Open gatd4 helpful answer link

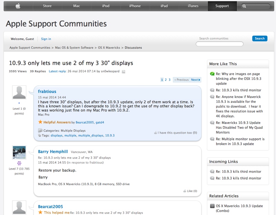coord(100,122)
